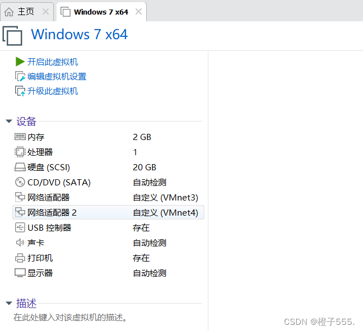Click 自动检测 value for 声卡

(x=150, y=243)
